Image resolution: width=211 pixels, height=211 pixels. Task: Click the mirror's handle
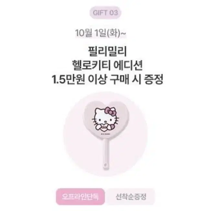(x=105, y=155)
